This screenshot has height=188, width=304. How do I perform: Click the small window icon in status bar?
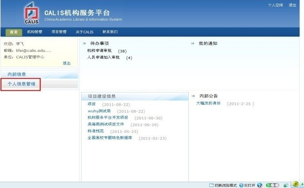point(285,185)
